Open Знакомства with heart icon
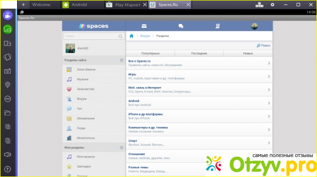Screen dimensions: 317x177 [94, 89]
